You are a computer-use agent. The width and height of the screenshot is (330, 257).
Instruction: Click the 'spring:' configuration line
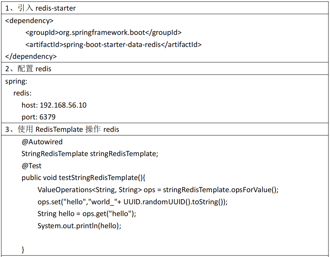tap(16, 81)
